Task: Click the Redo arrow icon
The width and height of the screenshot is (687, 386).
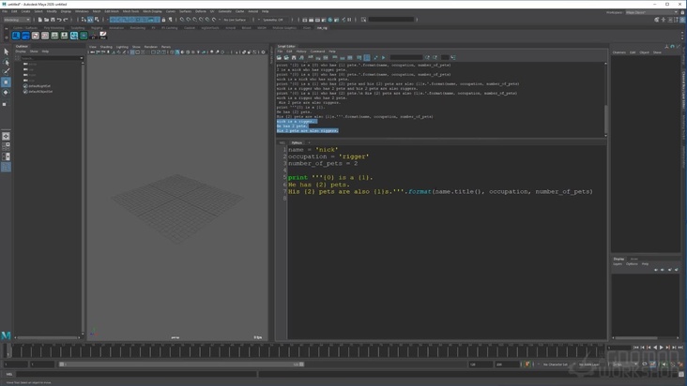Action: (66, 20)
